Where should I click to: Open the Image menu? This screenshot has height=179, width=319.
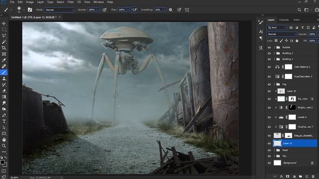pyautogui.click(x=30, y=2)
